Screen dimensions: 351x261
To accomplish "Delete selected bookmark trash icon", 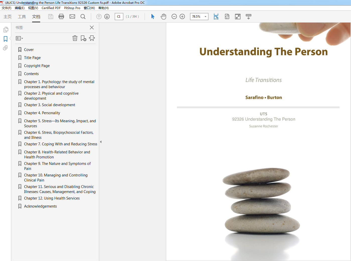I will [75, 38].
